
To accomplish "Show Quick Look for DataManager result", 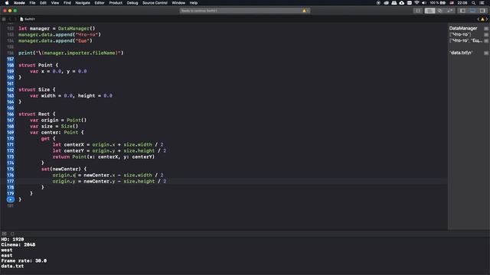I will coord(486,28).
